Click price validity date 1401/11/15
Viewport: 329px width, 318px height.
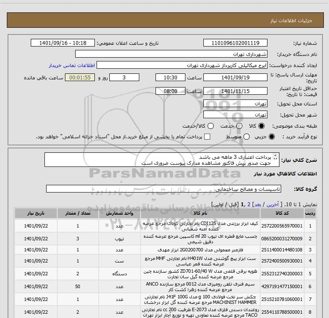(235, 91)
